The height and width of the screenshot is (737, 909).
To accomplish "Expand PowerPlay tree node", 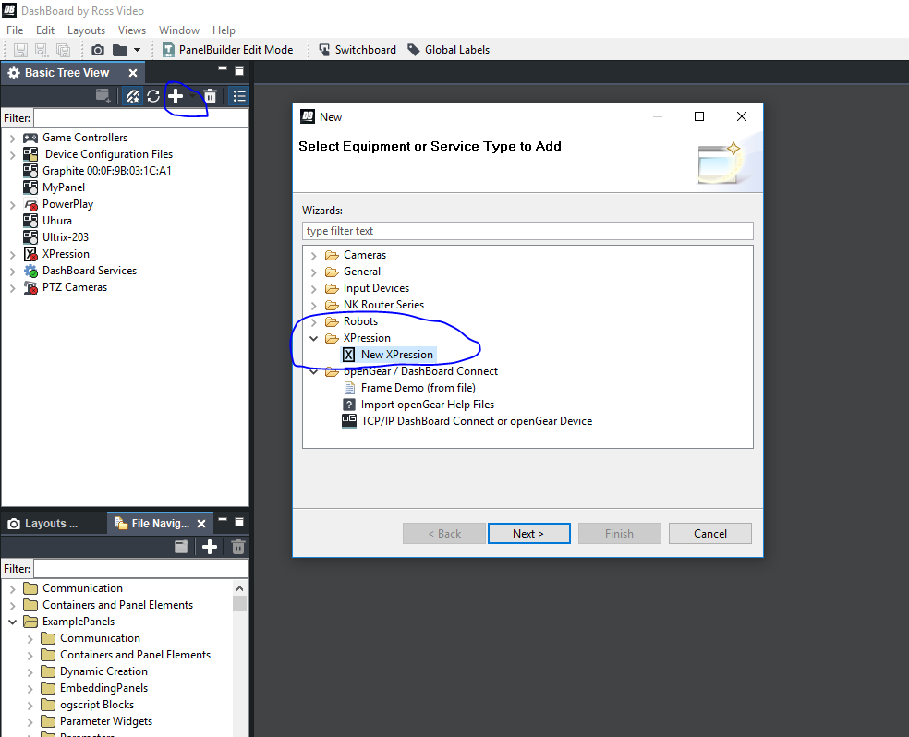I will [x=12, y=204].
